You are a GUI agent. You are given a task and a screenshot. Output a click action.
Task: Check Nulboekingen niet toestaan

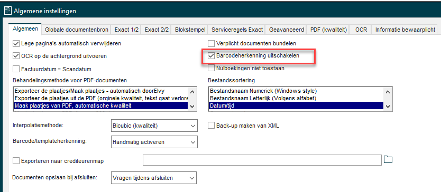point(211,68)
